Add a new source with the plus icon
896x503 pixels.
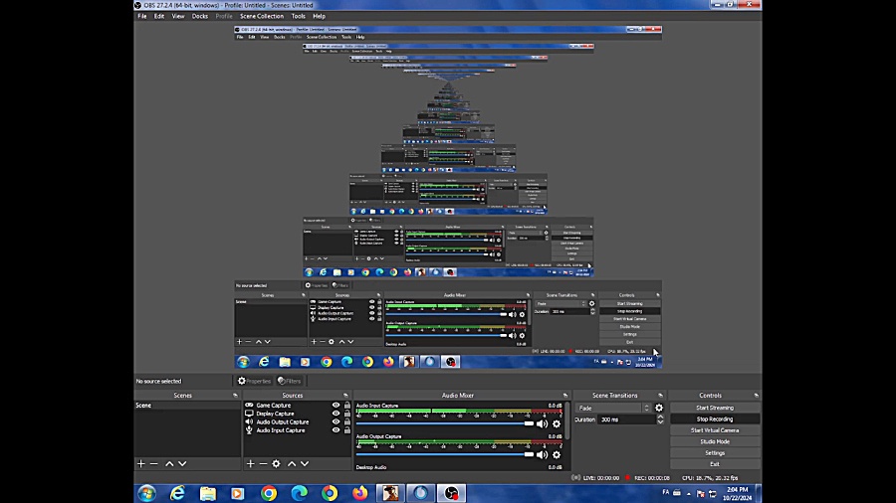(250, 463)
